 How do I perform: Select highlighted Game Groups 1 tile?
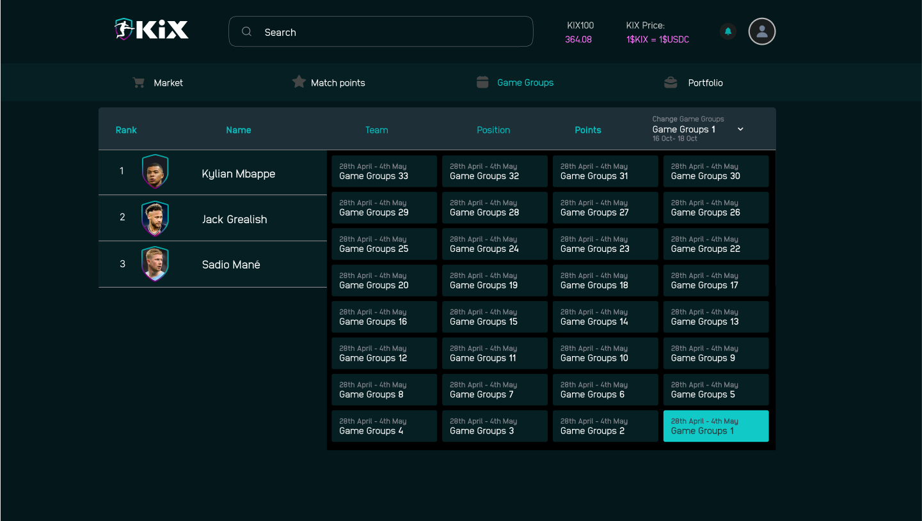click(x=716, y=426)
